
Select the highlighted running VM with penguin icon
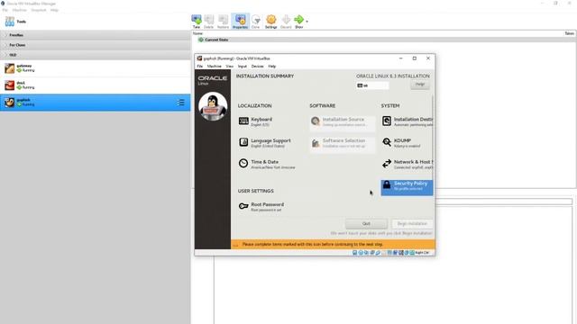coord(96,103)
